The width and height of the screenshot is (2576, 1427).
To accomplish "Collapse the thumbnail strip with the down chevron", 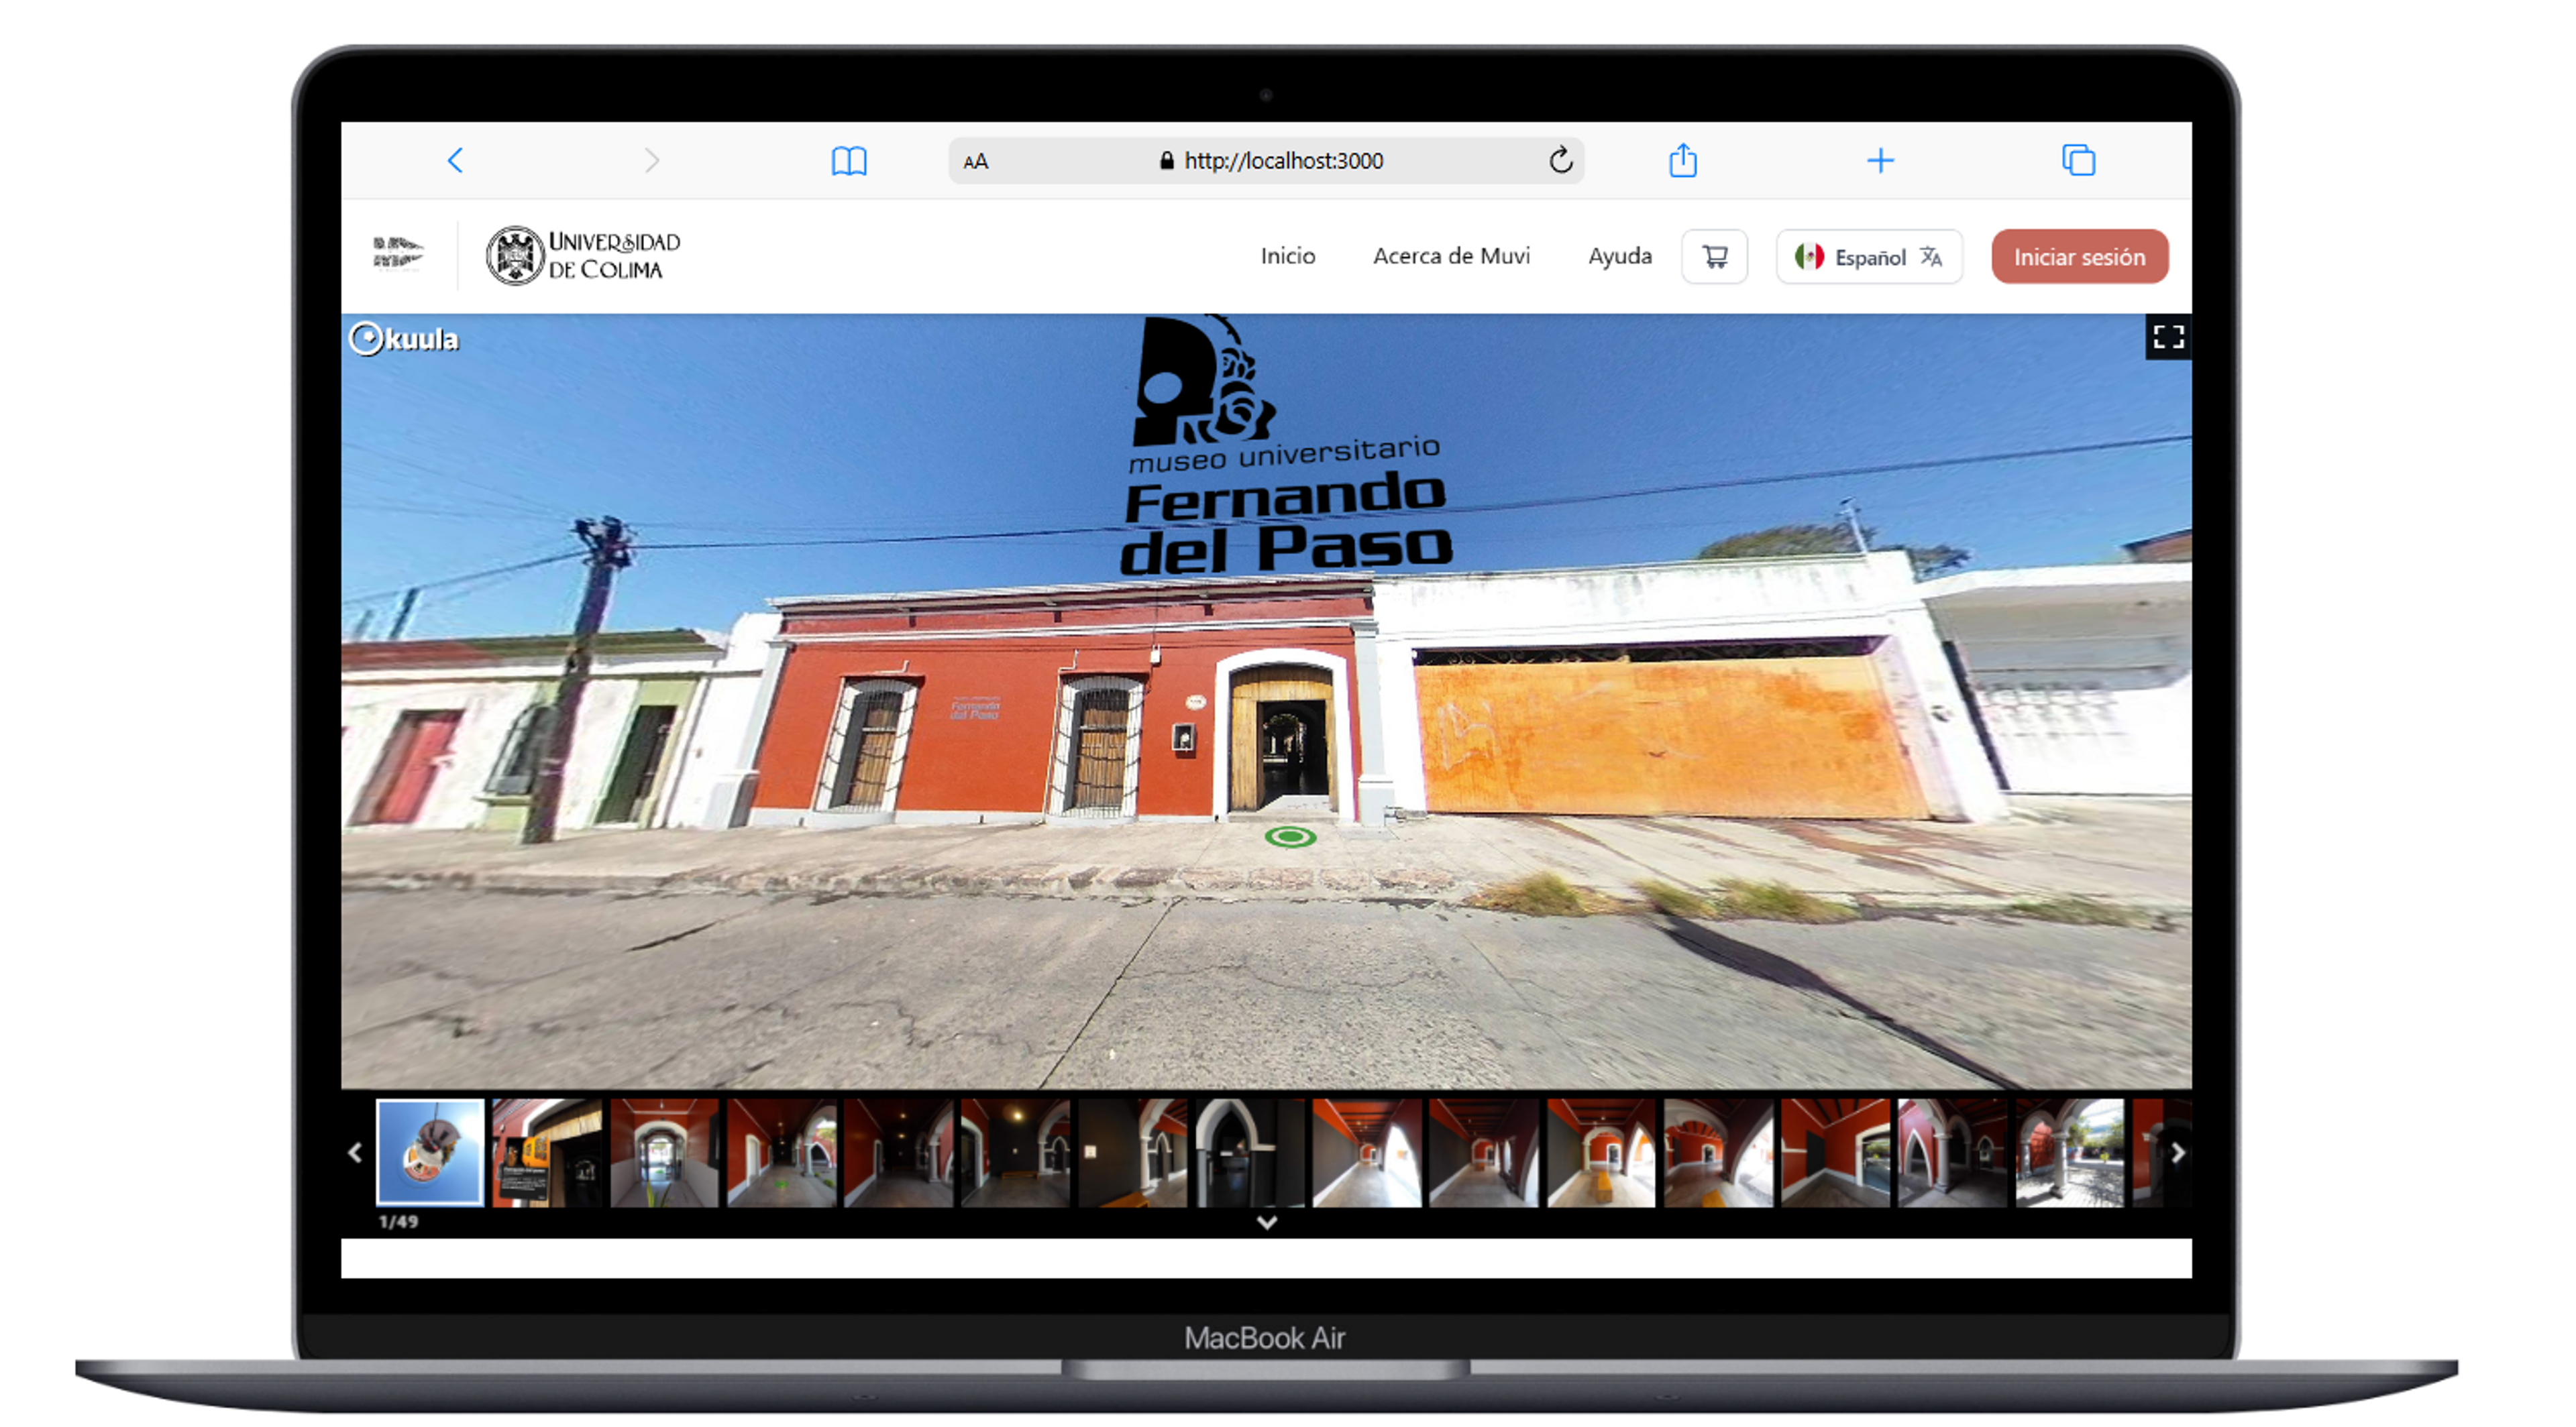I will tap(1266, 1222).
